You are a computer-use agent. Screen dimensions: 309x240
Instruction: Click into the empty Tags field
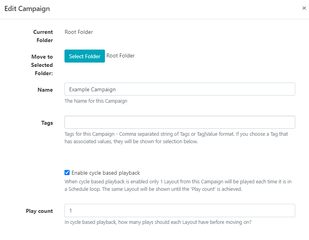click(180, 122)
